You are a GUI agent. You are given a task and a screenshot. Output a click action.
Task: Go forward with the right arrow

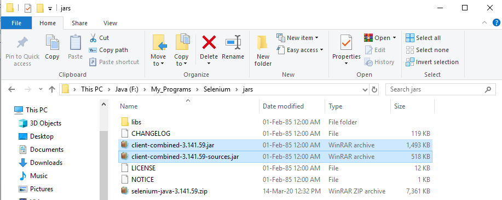click(27, 89)
